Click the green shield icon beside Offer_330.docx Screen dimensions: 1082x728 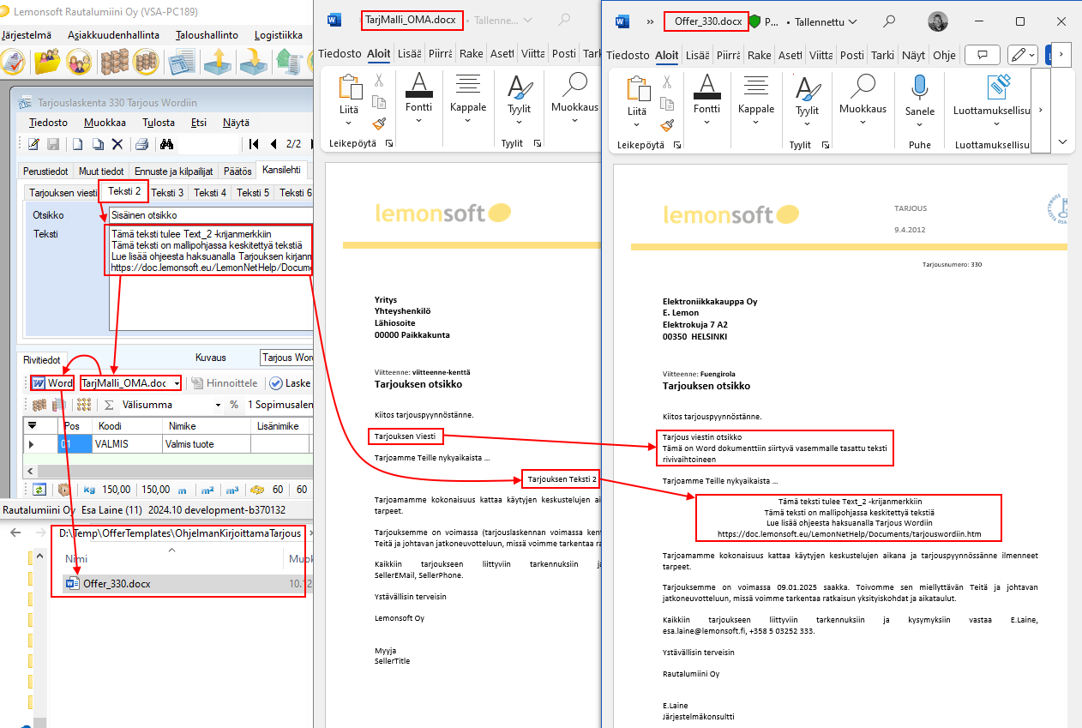(755, 21)
